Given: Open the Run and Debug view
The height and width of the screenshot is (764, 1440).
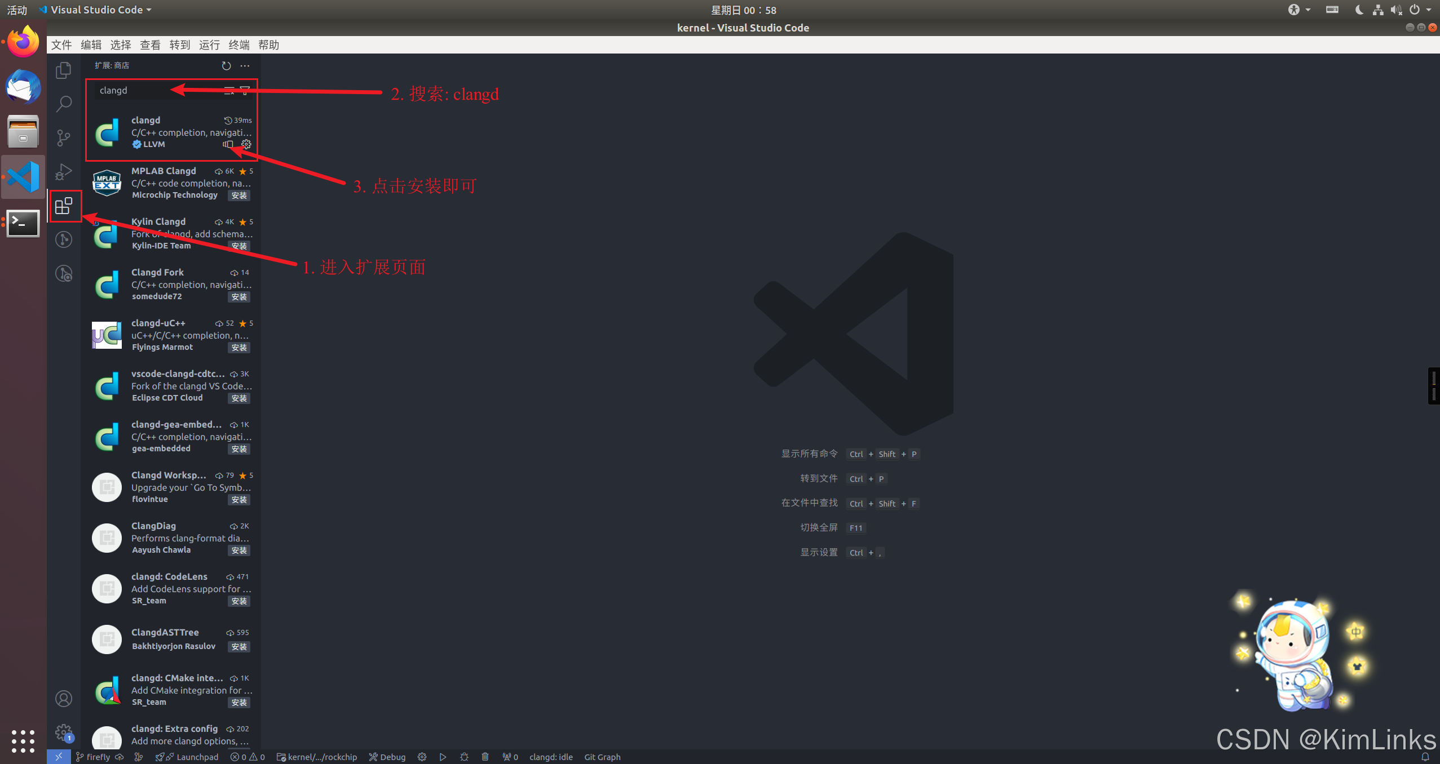Looking at the screenshot, I should coord(64,171).
